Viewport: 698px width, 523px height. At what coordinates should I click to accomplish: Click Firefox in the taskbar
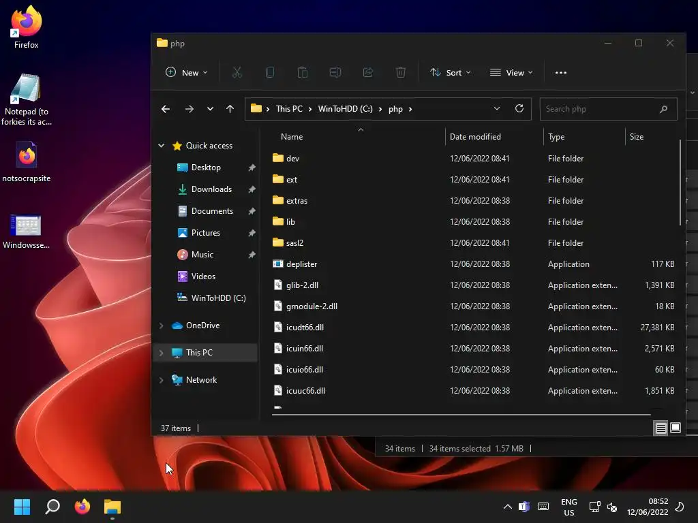(x=82, y=507)
